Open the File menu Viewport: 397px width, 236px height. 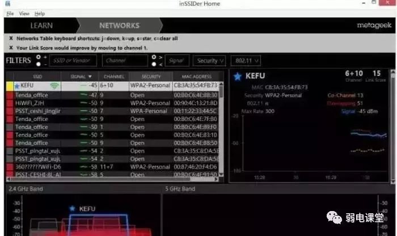tap(10, 13)
